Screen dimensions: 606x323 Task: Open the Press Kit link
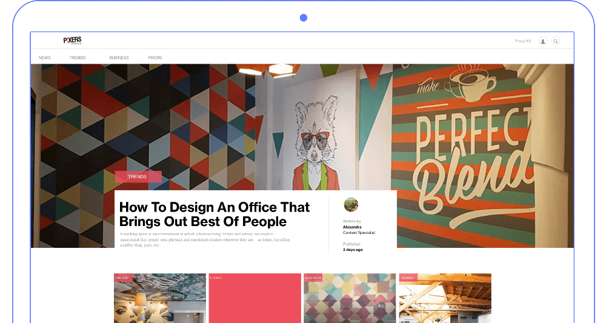(x=523, y=41)
